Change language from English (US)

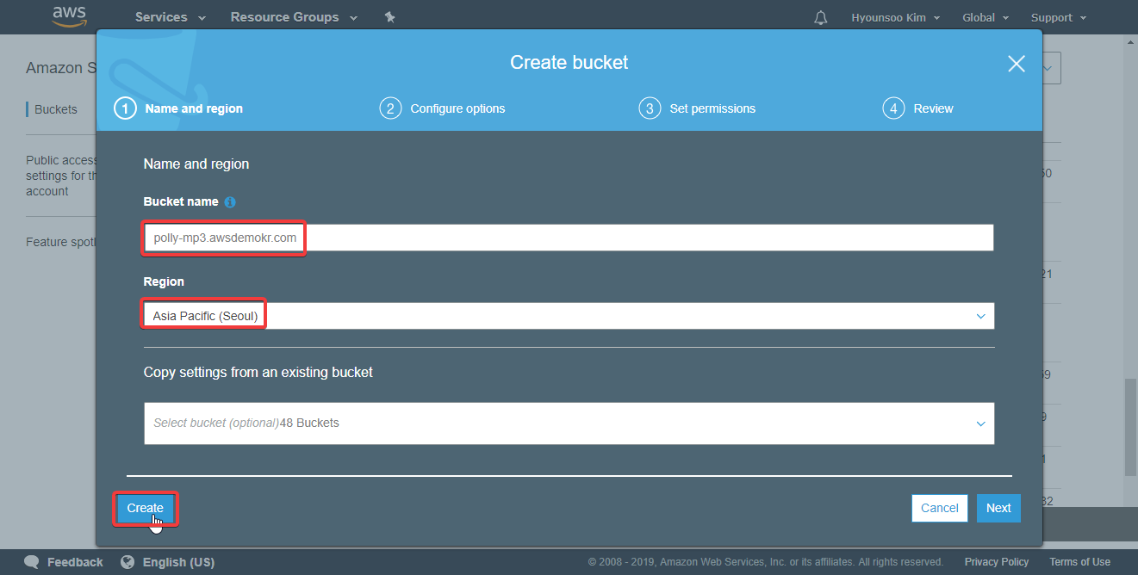coord(168,562)
